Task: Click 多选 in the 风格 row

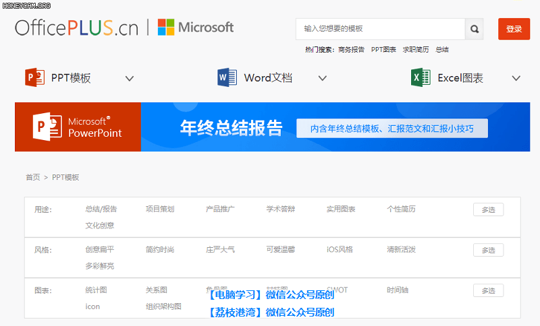Action: (x=488, y=250)
